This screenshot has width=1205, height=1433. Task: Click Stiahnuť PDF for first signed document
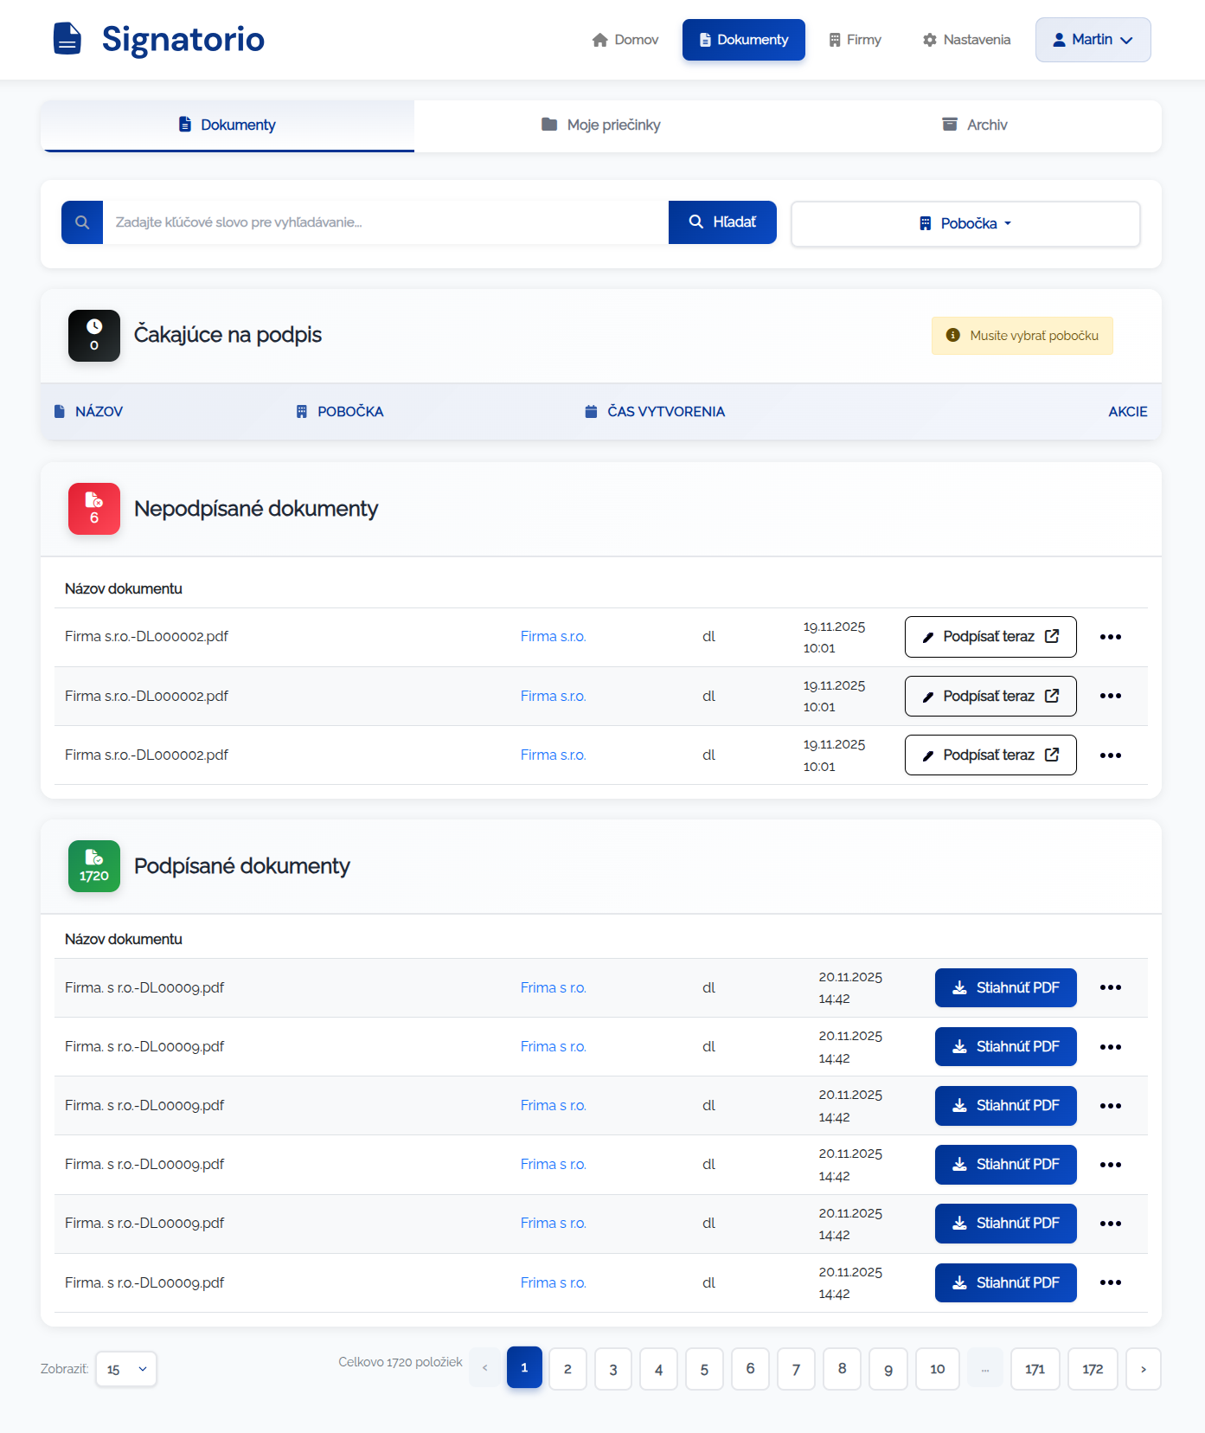[x=1006, y=987]
